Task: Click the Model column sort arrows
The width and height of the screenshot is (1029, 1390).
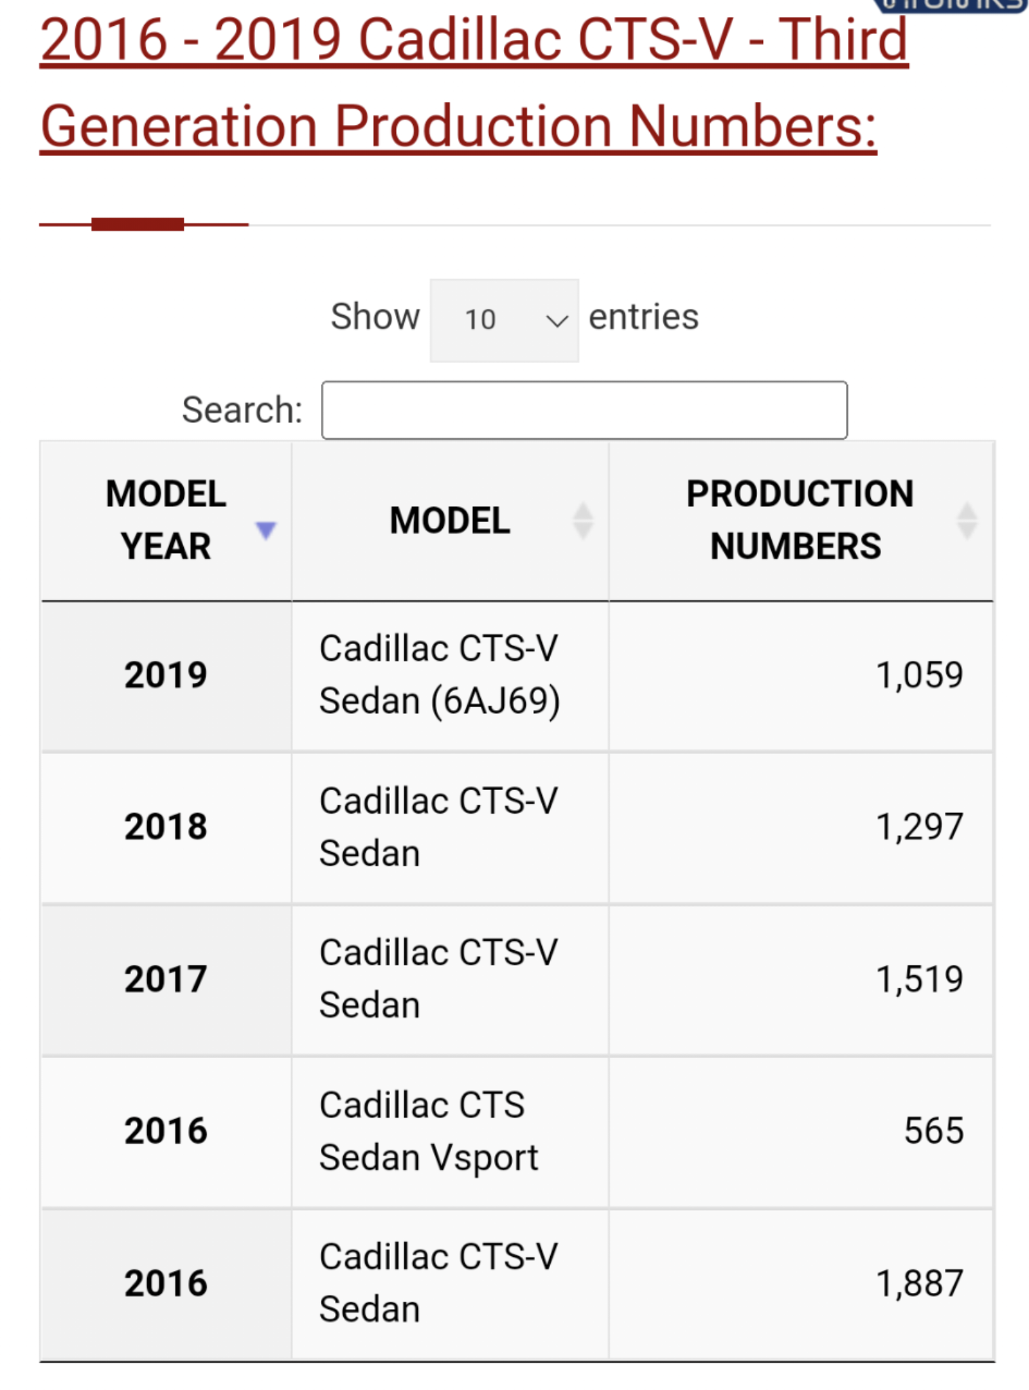Action: [x=583, y=521]
